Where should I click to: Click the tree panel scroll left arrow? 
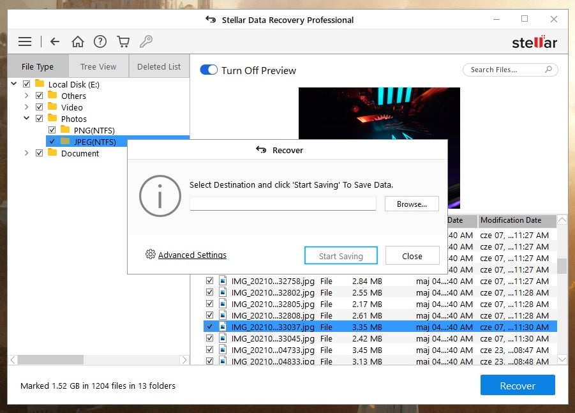click(13, 360)
